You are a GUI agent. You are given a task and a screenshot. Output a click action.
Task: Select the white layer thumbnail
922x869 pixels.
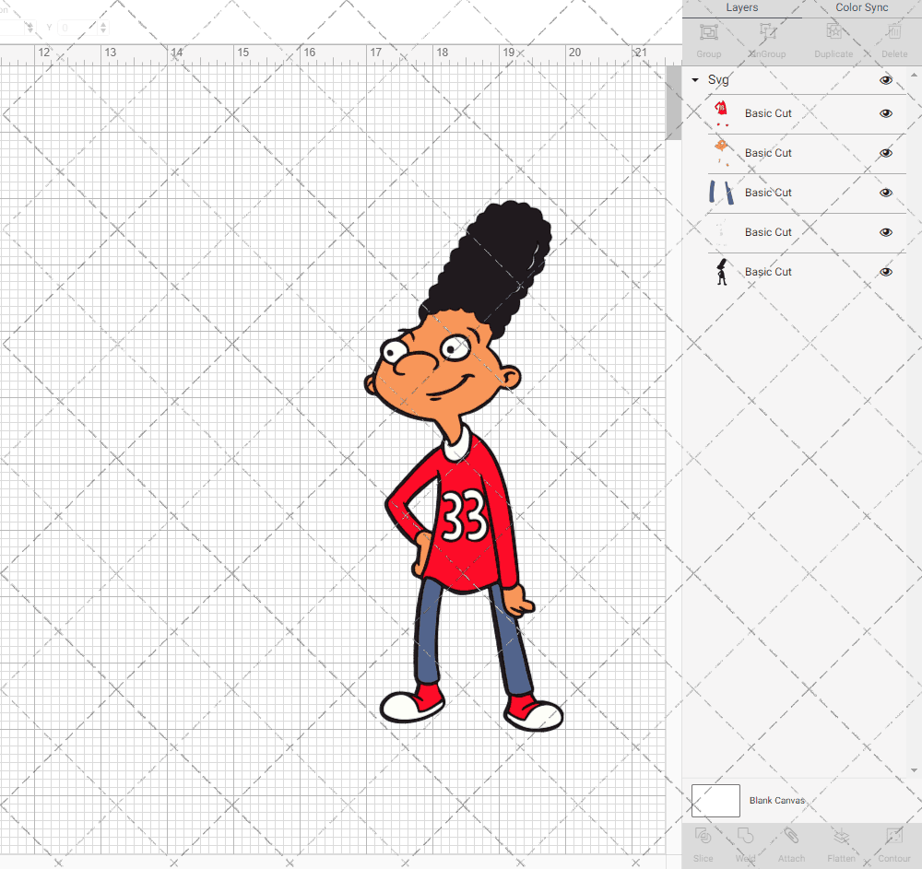pos(722,232)
